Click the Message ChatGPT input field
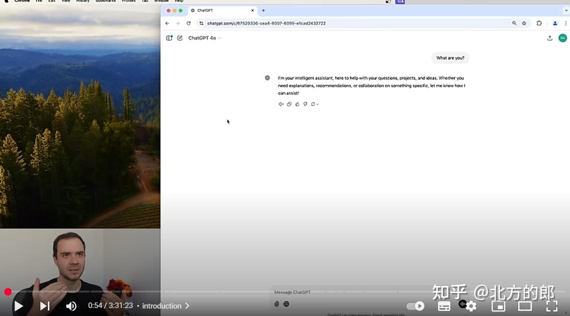Image resolution: width=570 pixels, height=316 pixels. (349, 292)
